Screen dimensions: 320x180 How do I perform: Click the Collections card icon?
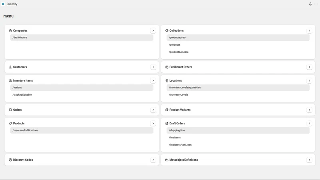point(167,31)
